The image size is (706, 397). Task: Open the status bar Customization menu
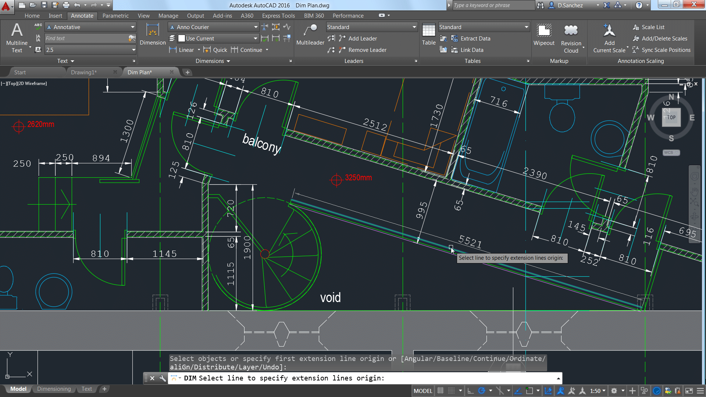[x=700, y=391]
